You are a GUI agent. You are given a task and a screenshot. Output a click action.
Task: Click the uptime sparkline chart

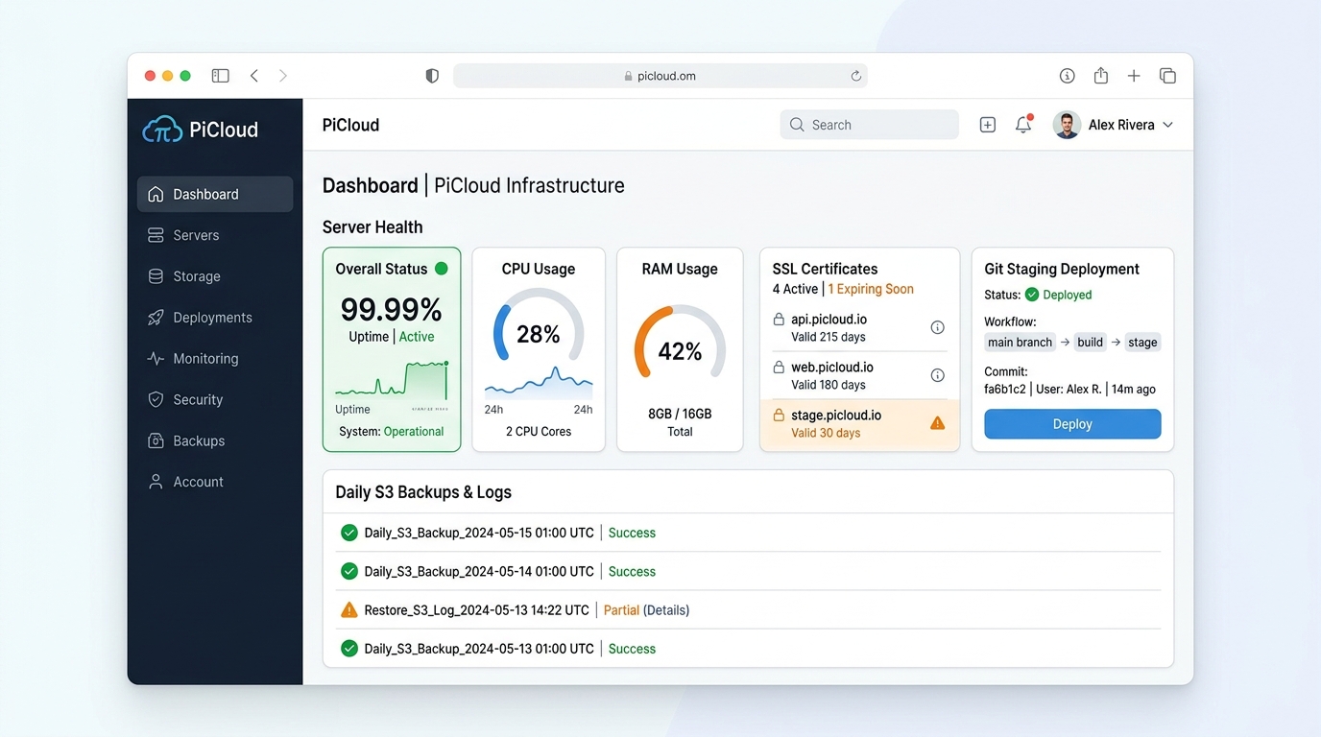click(392, 380)
